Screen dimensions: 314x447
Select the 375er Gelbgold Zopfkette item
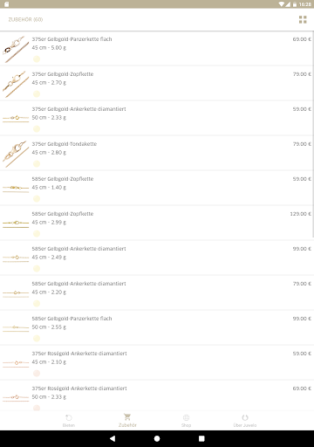click(x=157, y=83)
